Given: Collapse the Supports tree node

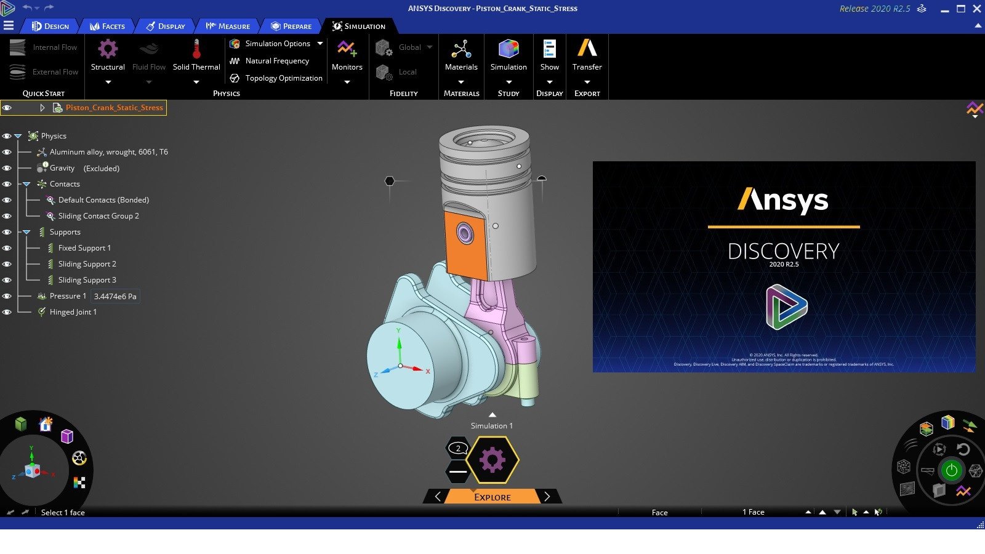Looking at the screenshot, I should click(26, 232).
